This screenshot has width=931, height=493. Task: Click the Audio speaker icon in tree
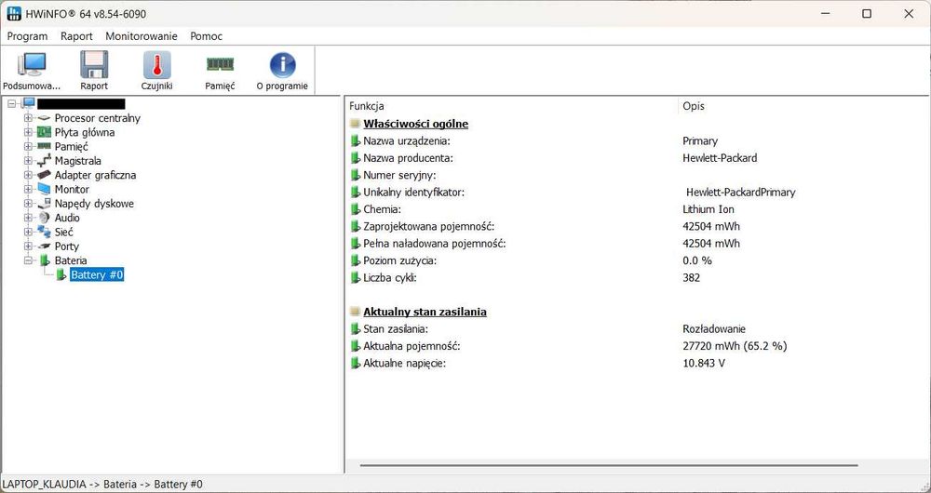tap(44, 218)
